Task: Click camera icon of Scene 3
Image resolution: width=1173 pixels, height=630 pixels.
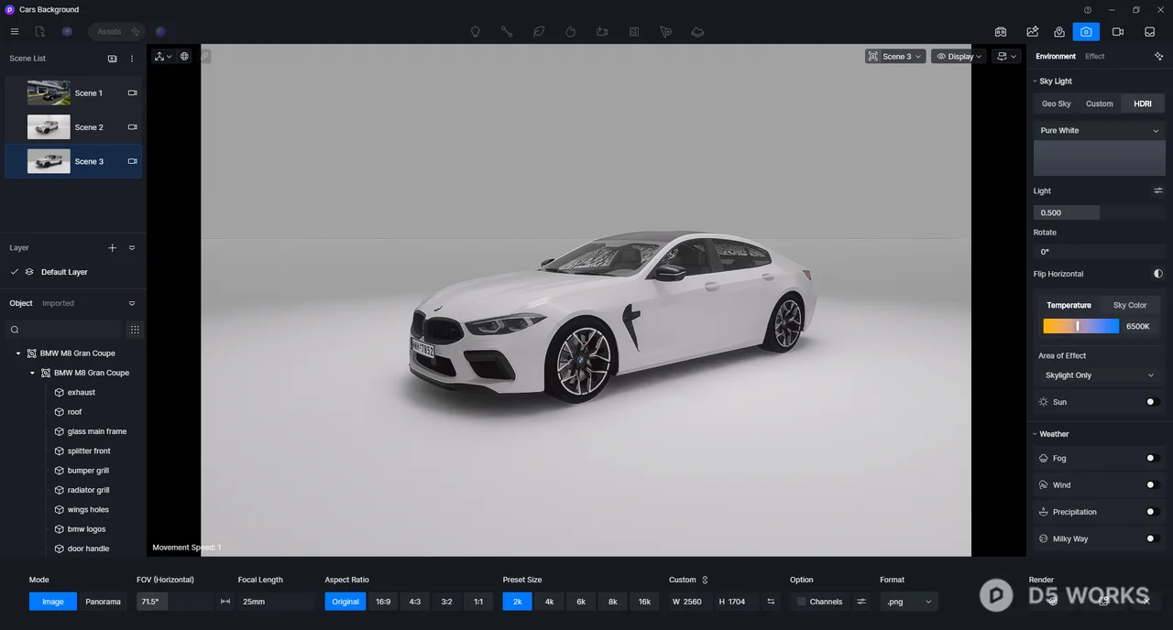Action: [132, 161]
